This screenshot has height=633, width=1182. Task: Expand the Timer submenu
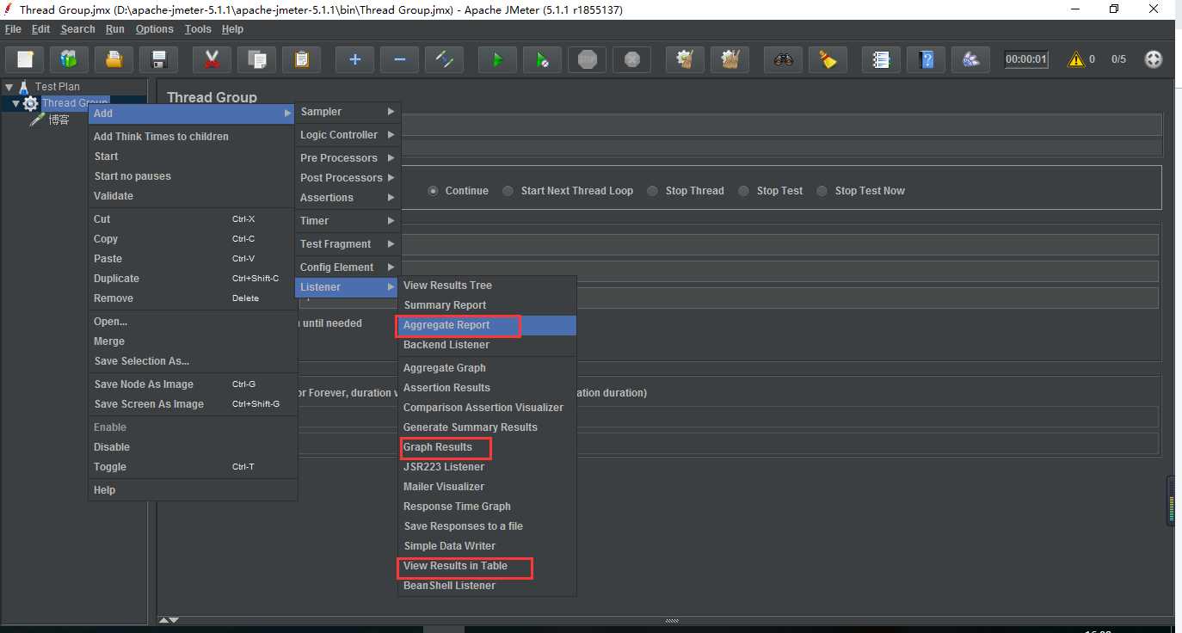347,221
